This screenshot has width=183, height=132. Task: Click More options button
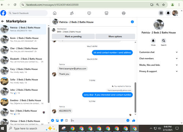[115, 37]
